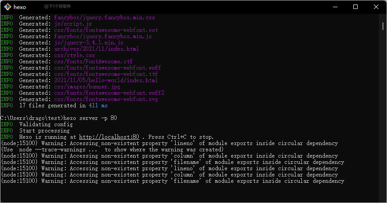Click the "Validating config" log line
Viewport: 387px width, 203px height.
[46, 124]
